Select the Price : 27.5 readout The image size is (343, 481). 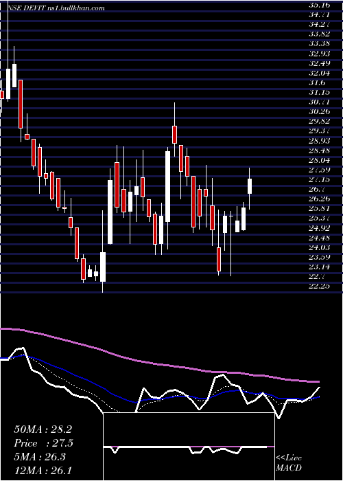click(43, 444)
